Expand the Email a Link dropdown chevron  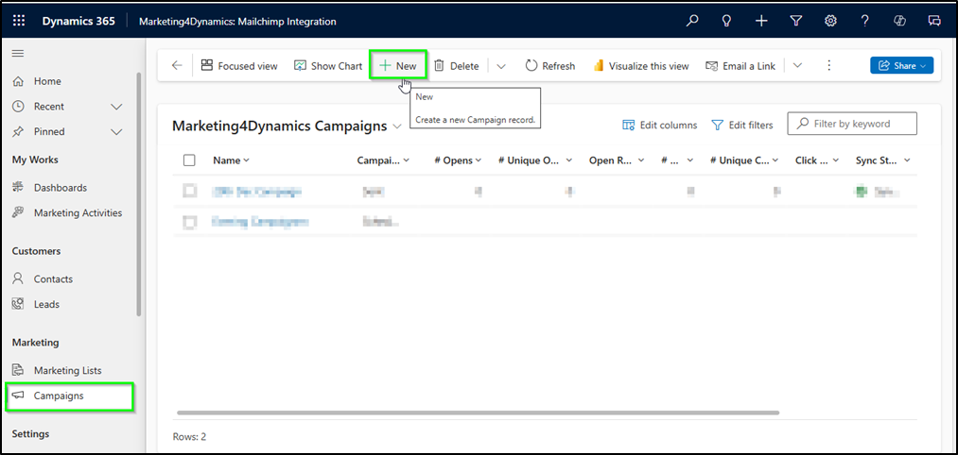[x=797, y=66]
